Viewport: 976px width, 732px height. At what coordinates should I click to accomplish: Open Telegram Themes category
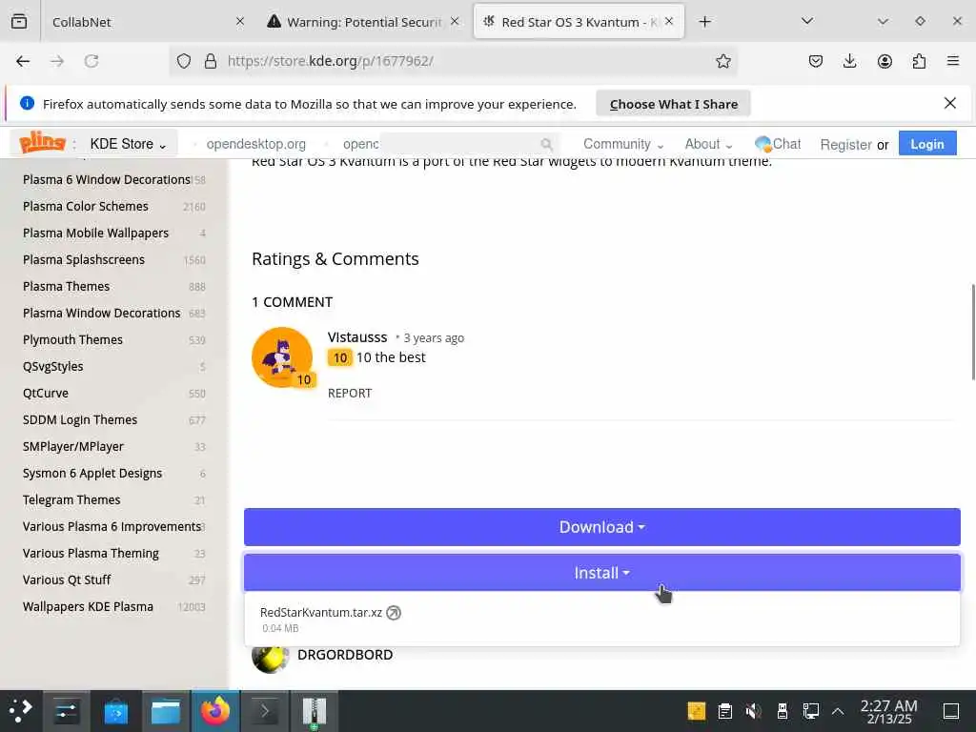(71, 499)
